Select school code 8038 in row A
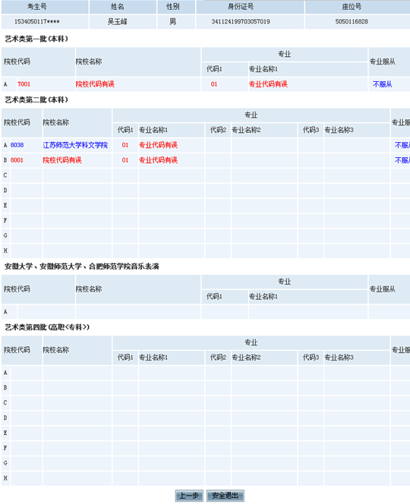Image resolution: width=410 pixels, height=504 pixels. pyautogui.click(x=17, y=145)
